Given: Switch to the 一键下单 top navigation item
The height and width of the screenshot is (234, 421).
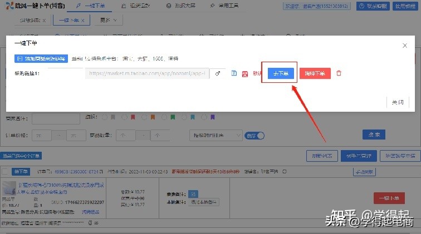Looking at the screenshot, I should (90, 6).
